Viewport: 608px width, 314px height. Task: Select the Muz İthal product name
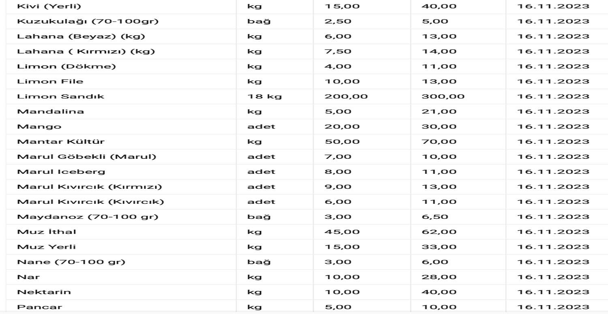(47, 232)
